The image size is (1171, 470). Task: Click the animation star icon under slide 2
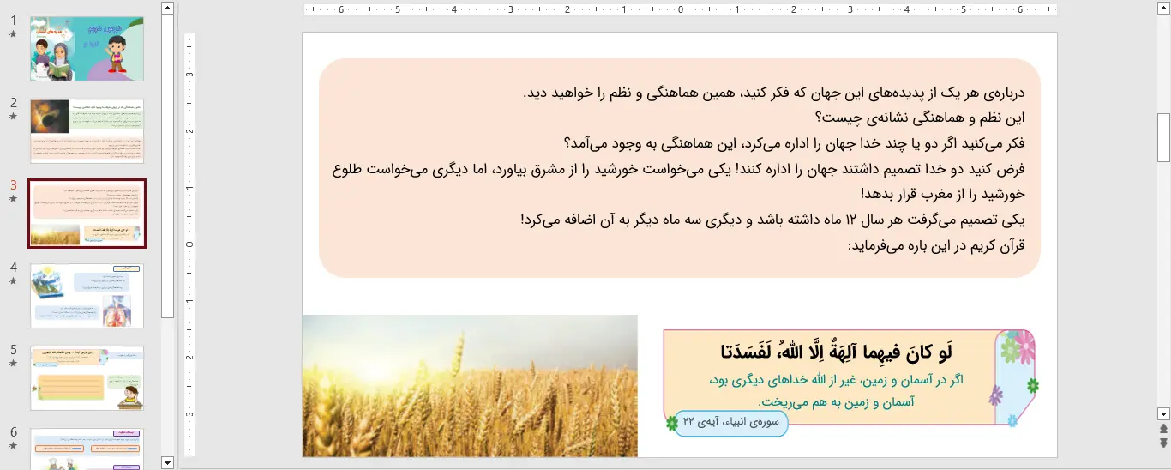point(13,117)
